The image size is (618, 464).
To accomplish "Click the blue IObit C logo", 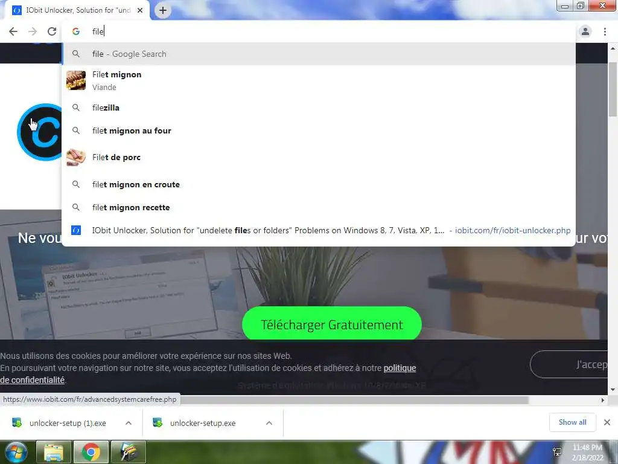I will pos(39,132).
